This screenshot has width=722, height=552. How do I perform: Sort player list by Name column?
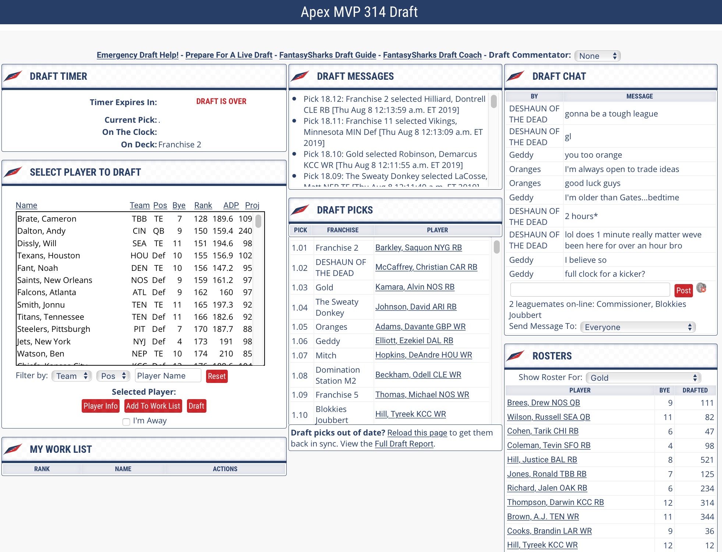(x=26, y=205)
